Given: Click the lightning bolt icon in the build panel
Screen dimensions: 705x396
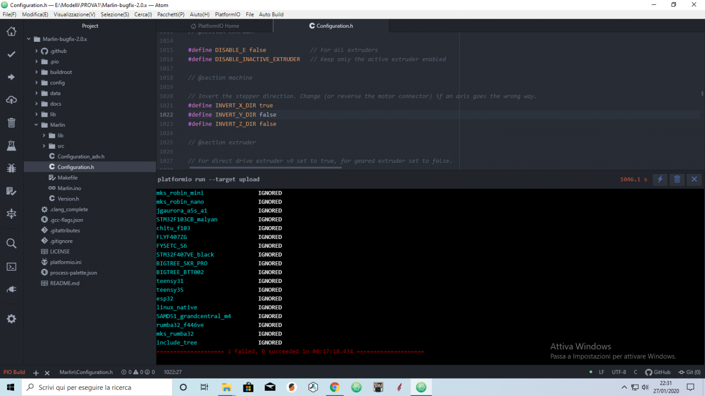Looking at the screenshot, I should click(x=660, y=179).
